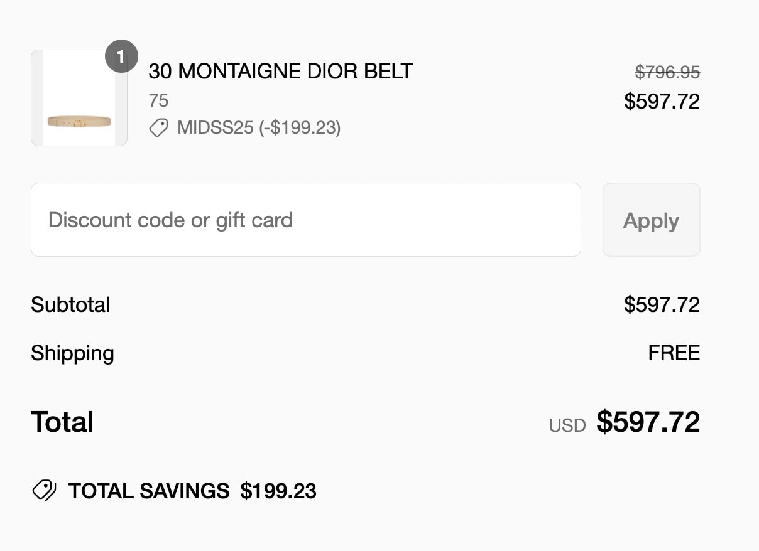Click the bold Total amount $597.72
The width and height of the screenshot is (759, 551).
[648, 422]
